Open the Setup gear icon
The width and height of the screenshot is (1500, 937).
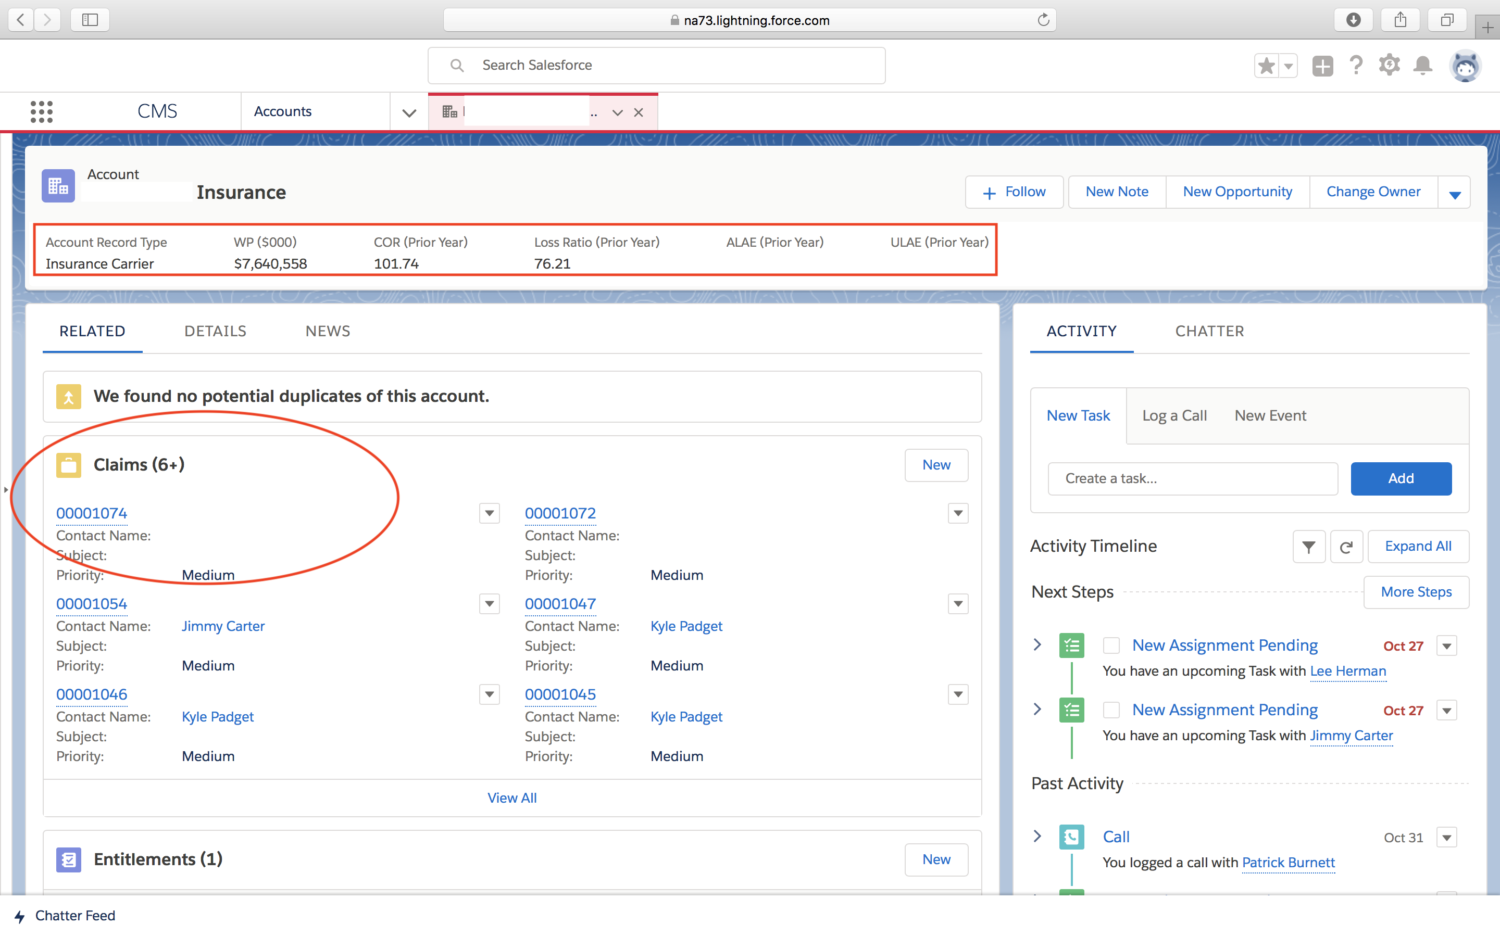1389,66
